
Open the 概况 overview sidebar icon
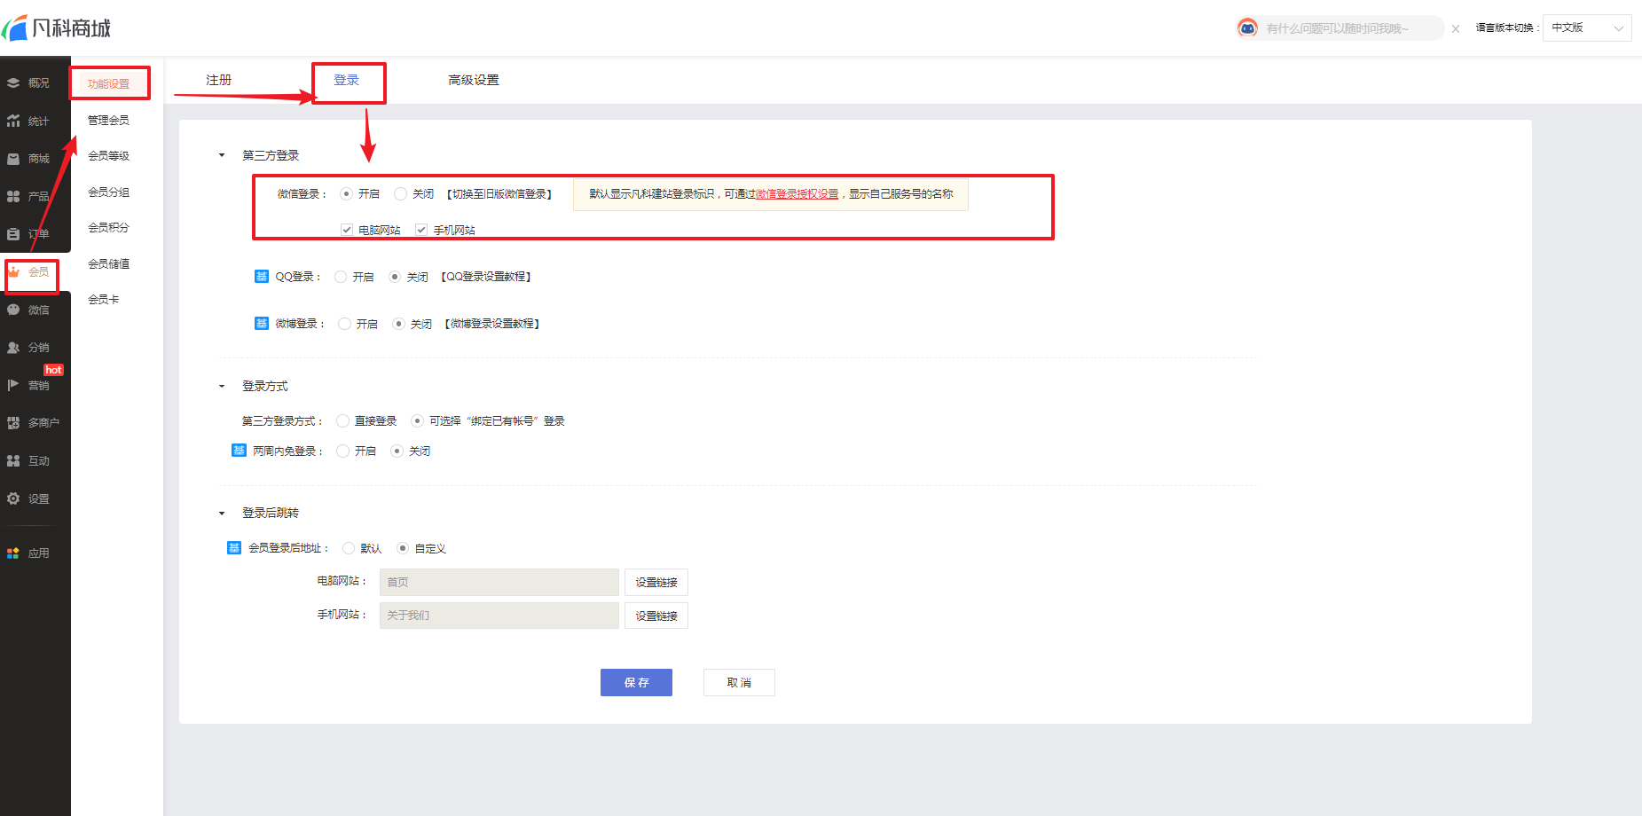coord(13,83)
